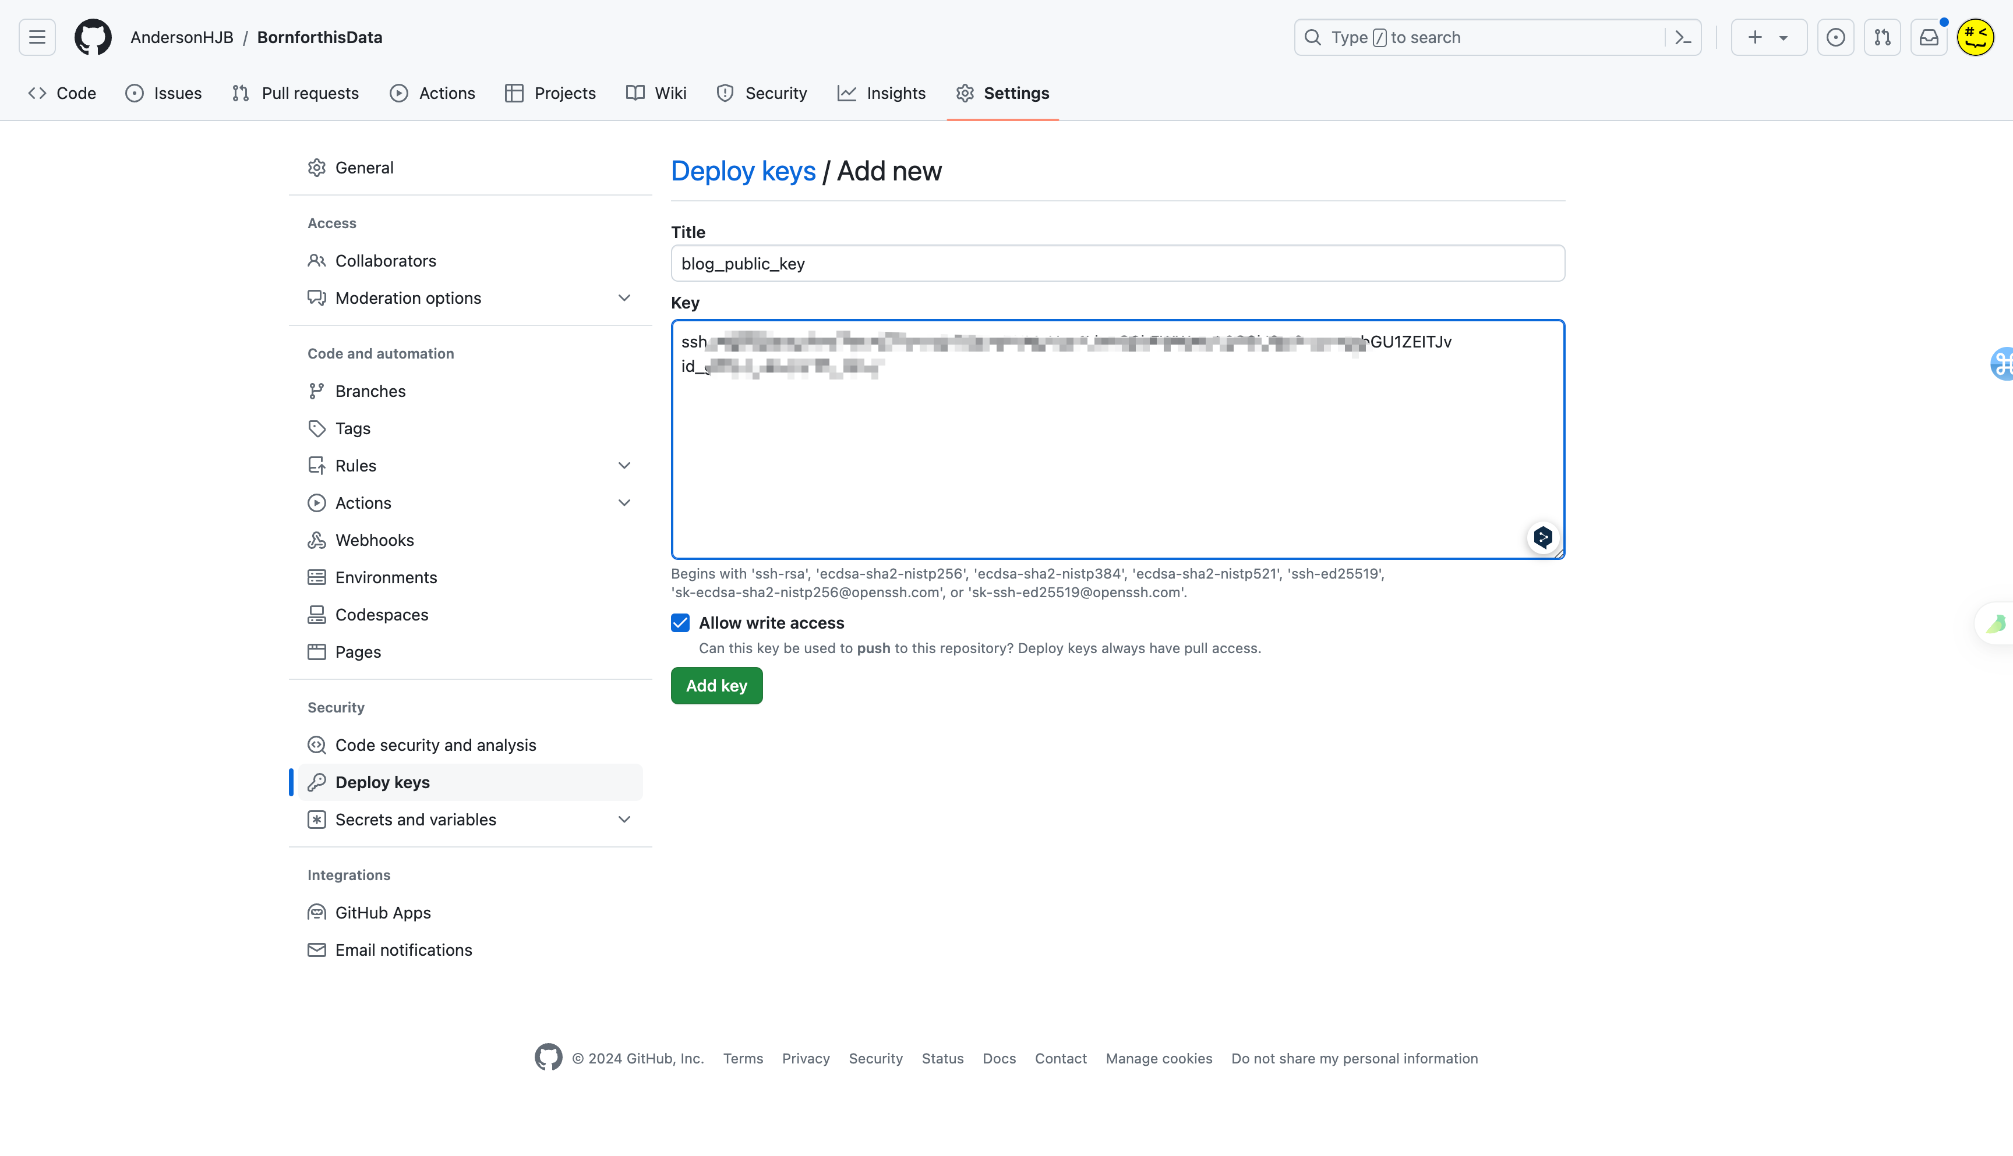2013x1156 pixels.
Task: Open the Pull requests tab
Action: [295, 93]
